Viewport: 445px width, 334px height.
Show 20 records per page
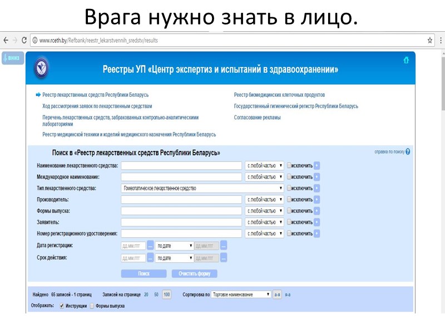pos(146,295)
